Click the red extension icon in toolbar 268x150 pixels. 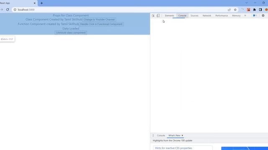[248, 10]
